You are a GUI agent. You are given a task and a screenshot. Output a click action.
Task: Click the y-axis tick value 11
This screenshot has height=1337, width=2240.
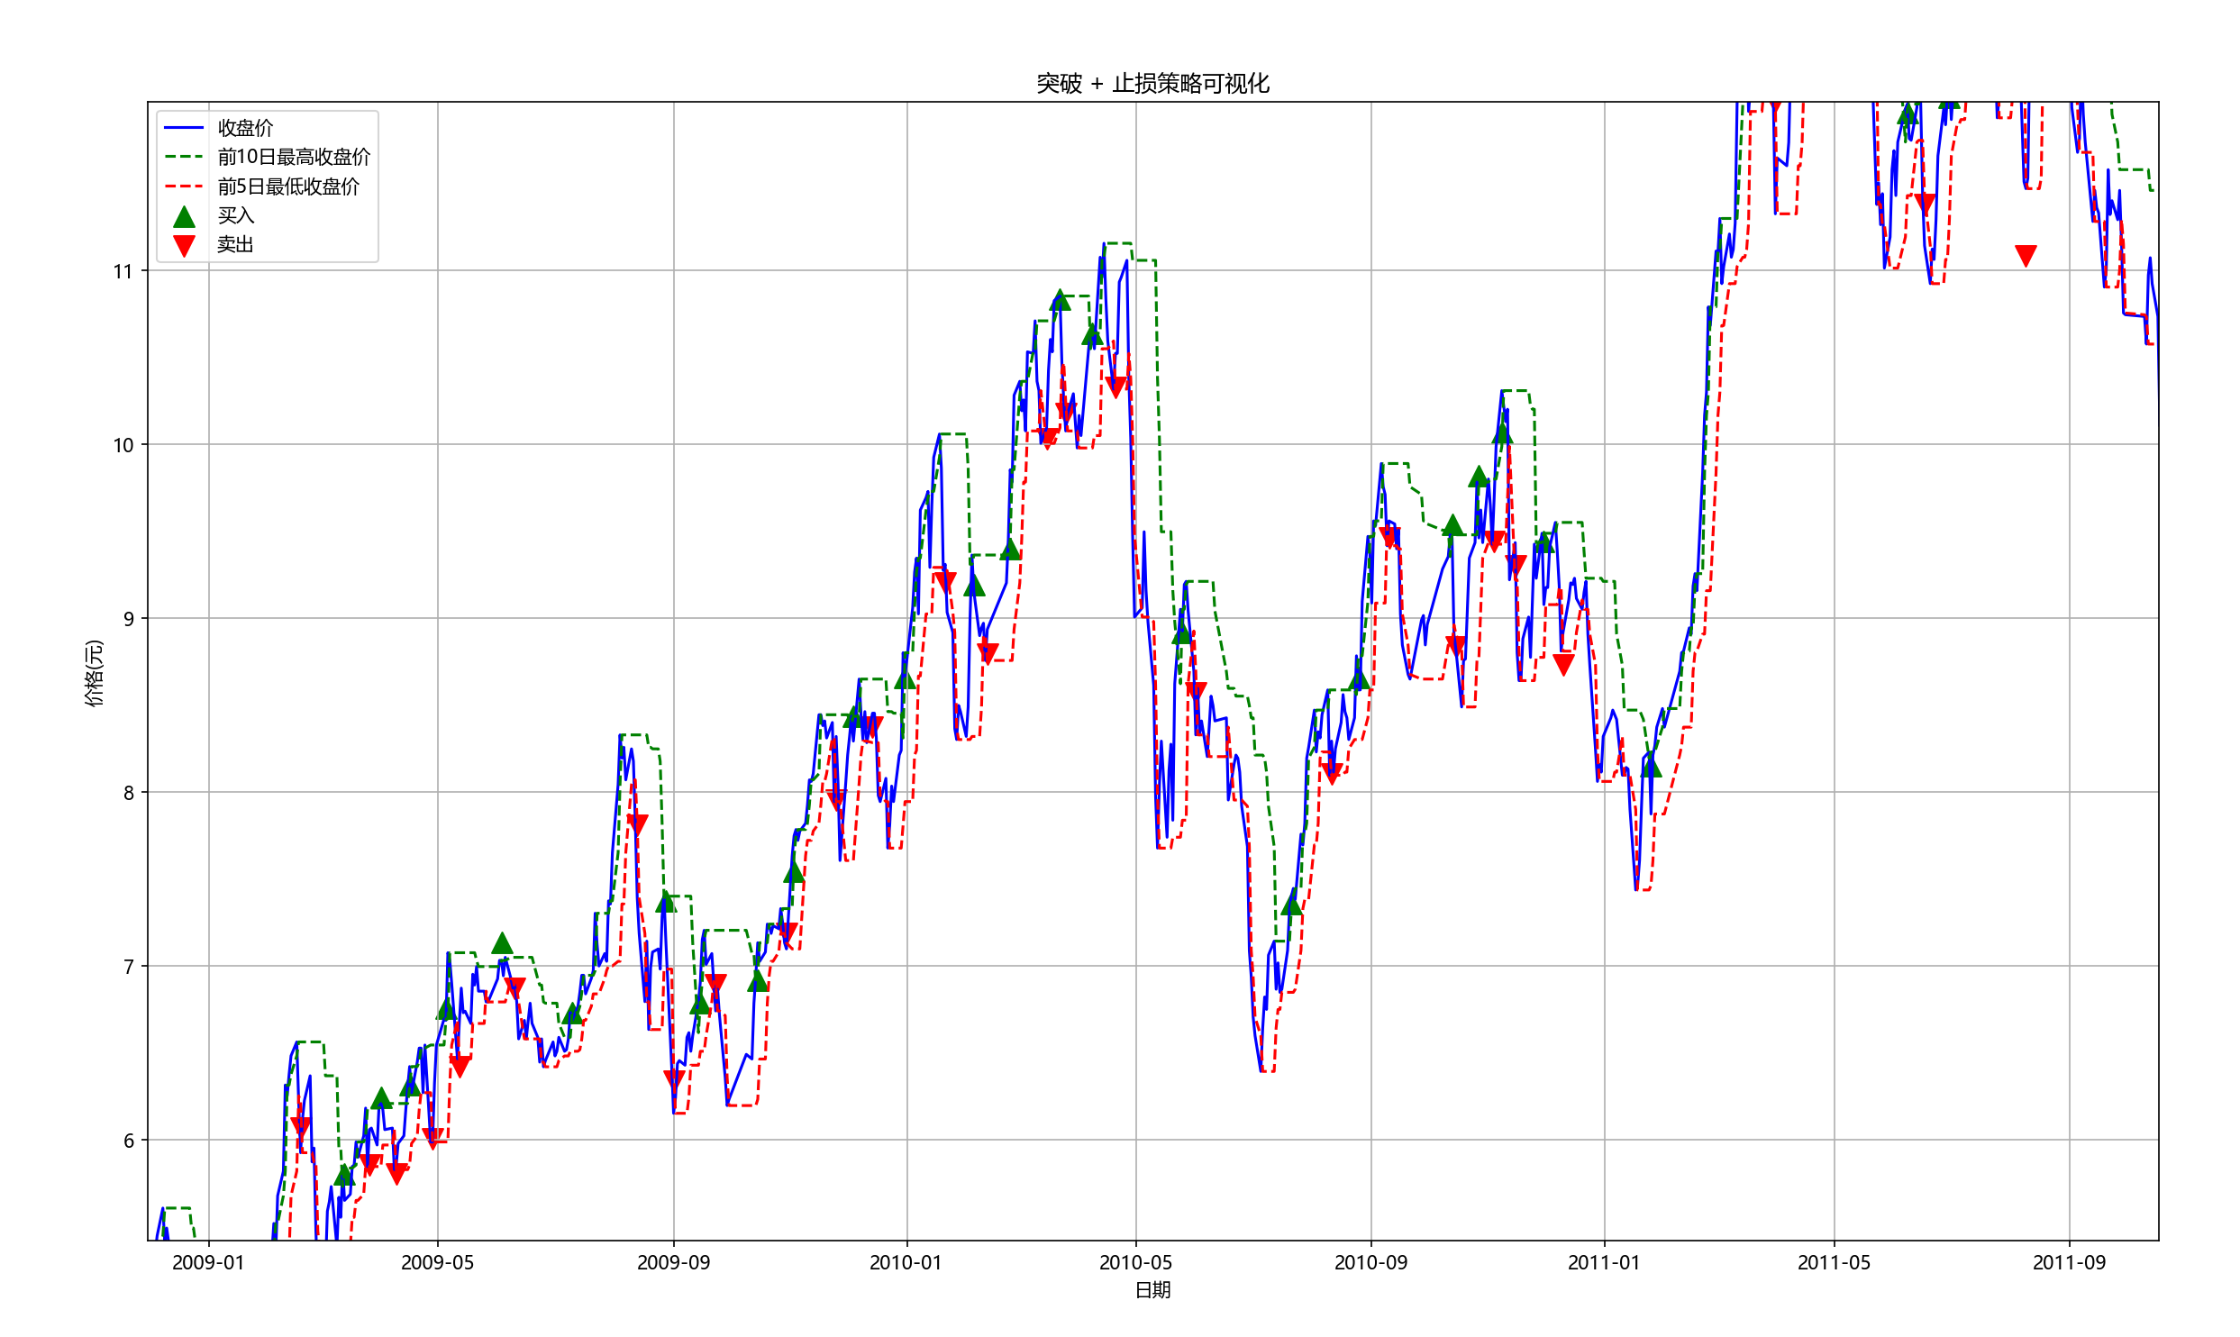123,271
